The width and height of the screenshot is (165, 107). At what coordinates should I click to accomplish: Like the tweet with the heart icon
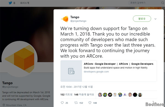90,103
